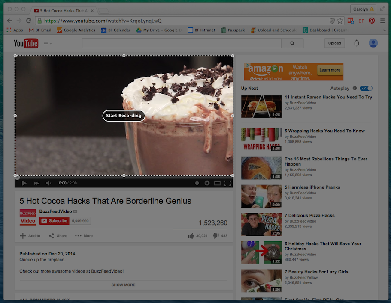This screenshot has width=391, height=303.
Task: Mute the video volume
Action: coord(48,183)
